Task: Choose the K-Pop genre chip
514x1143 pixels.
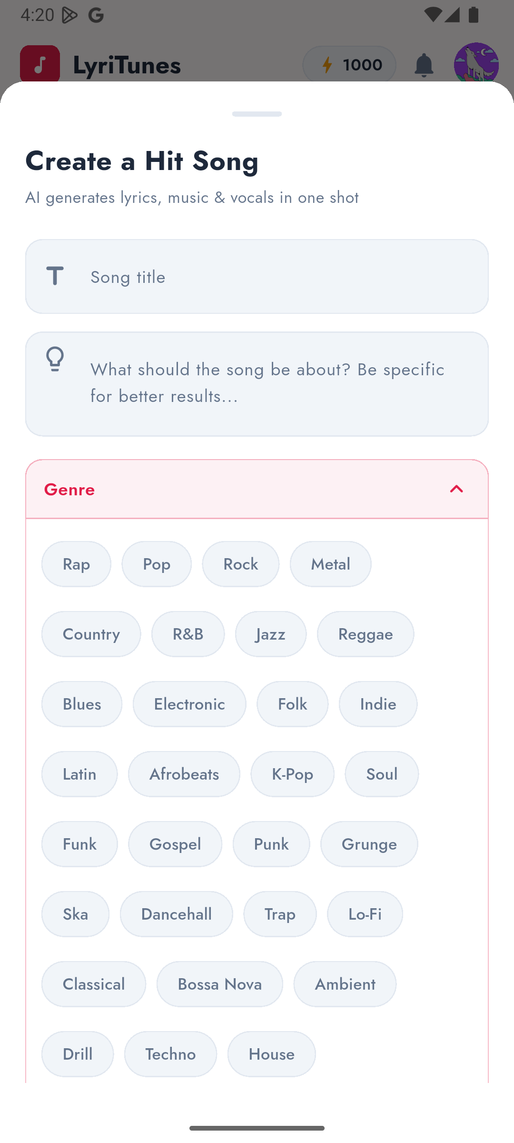Action: (x=292, y=774)
